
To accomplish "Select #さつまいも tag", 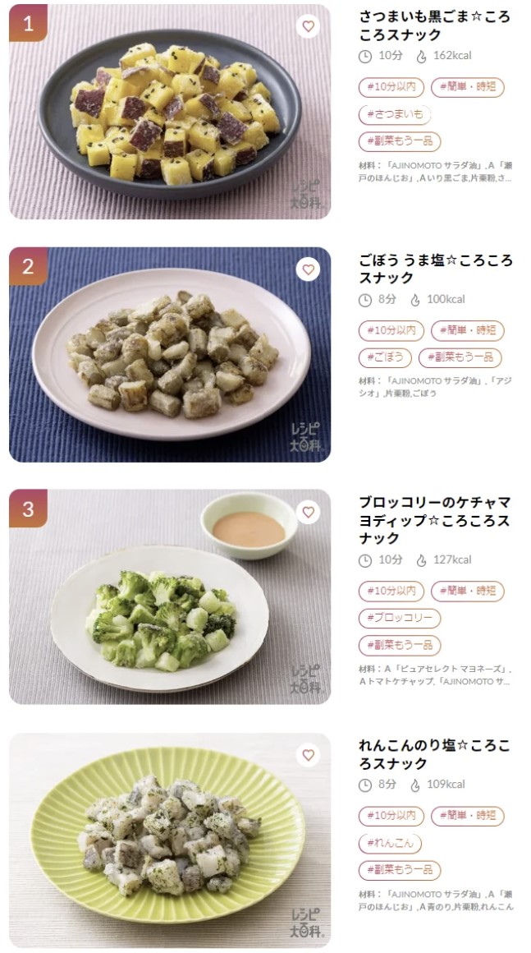I will pyautogui.click(x=395, y=114).
